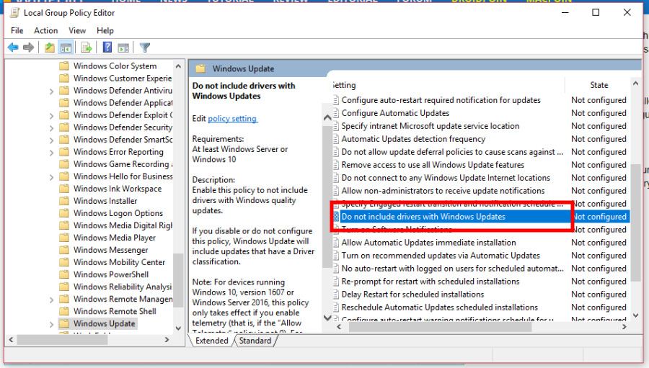This screenshot has height=368, width=649.
Task: Click Windows Color System folder icon
Action: pyautogui.click(x=63, y=66)
